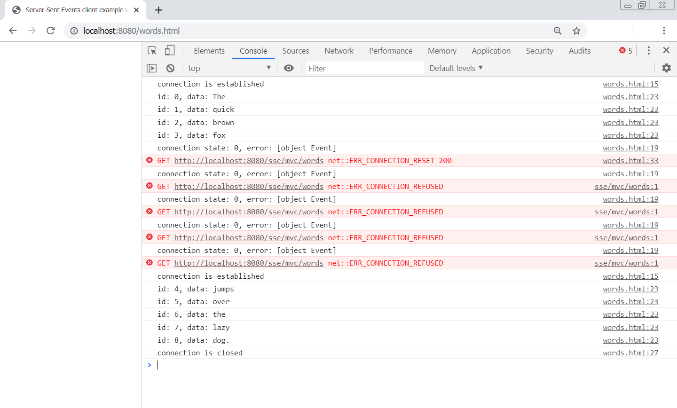Open console settings gear icon
The width and height of the screenshot is (677, 408).
click(666, 68)
